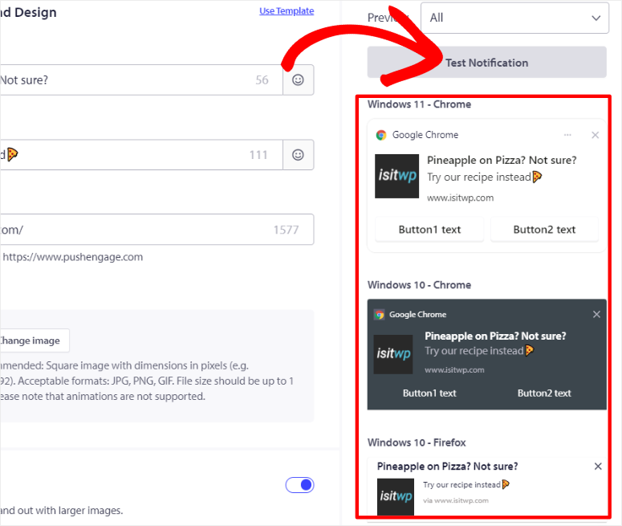
Task: Click Button2 text in Windows 10 Chrome preview
Action: pos(544,393)
